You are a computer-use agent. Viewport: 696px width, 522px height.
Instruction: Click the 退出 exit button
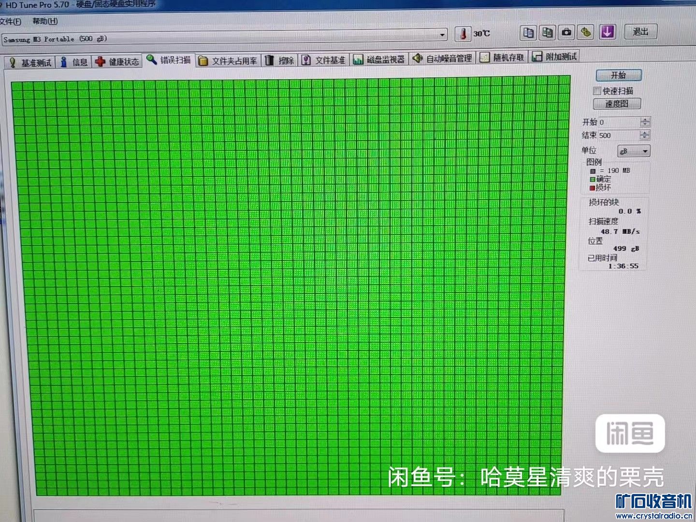pos(640,31)
